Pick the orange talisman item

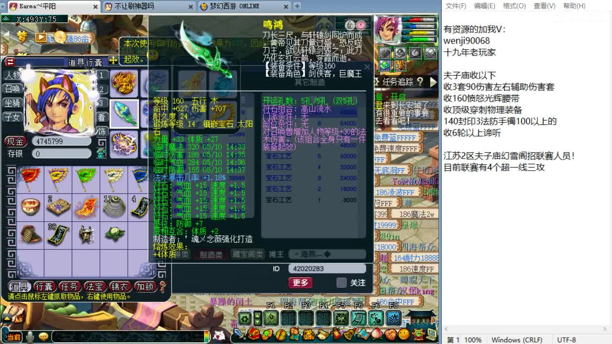(86, 206)
